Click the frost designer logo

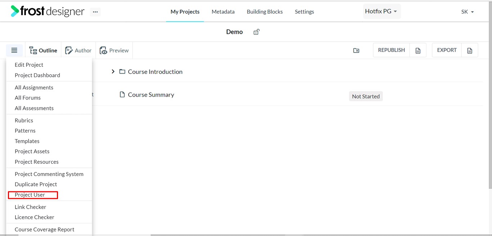click(x=48, y=11)
